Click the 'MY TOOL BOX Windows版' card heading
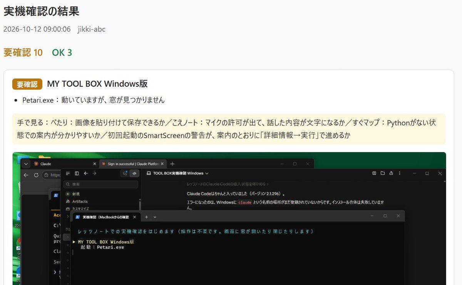Screen dimensions: 462x285 point(97,84)
